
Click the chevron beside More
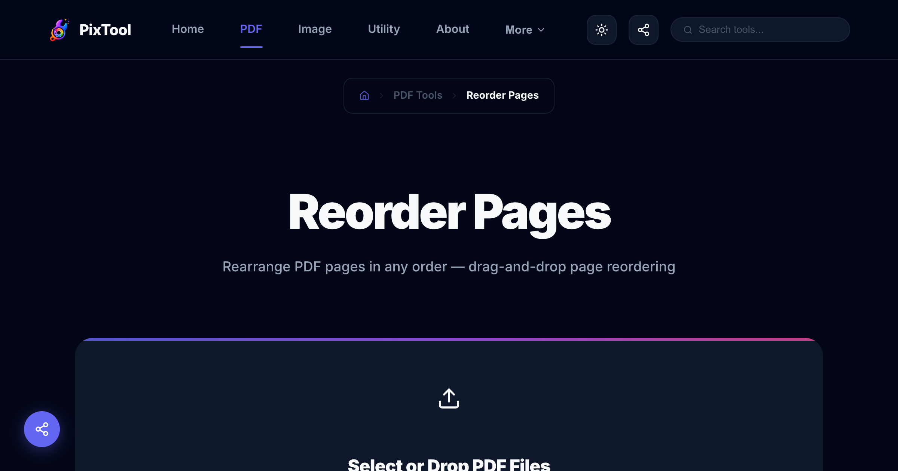coord(541,30)
